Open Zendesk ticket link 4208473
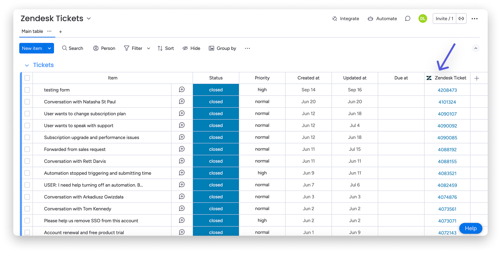Screen dimensions: 501x253 [x=447, y=90]
